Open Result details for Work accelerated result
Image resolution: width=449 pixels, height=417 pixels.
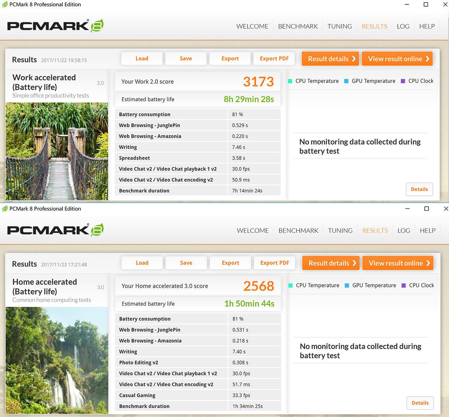point(330,59)
